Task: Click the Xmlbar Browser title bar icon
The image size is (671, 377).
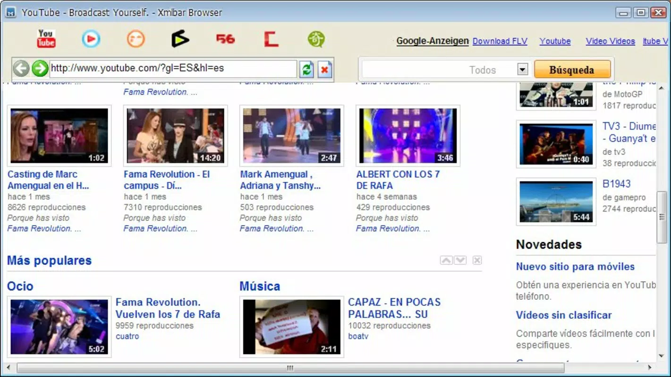Action: point(11,12)
